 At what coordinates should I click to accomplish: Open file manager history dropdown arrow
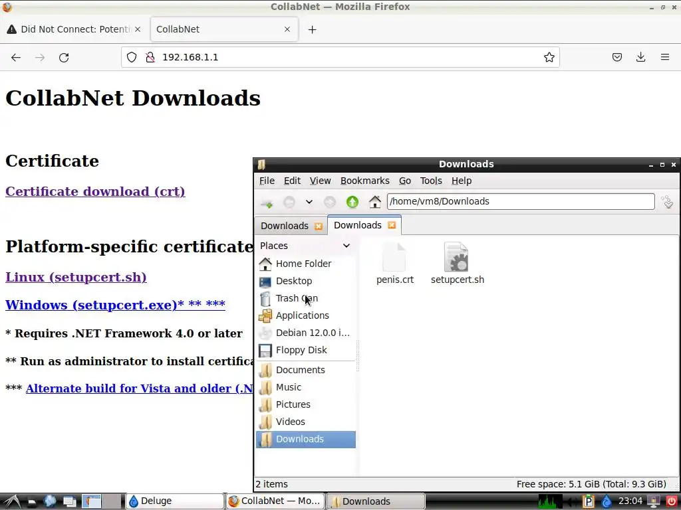[309, 202]
